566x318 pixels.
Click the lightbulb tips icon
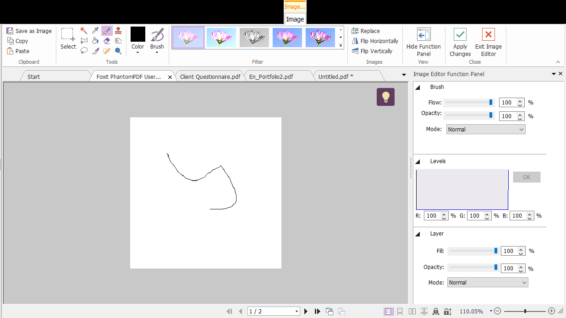point(385,97)
